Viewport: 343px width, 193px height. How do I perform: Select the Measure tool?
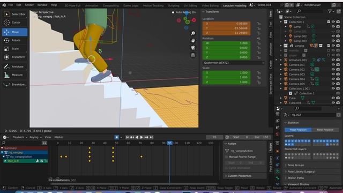pyautogui.click(x=14, y=75)
